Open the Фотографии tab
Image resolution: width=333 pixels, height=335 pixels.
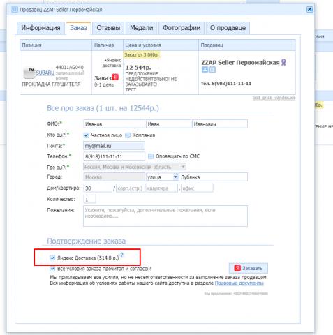(x=182, y=28)
